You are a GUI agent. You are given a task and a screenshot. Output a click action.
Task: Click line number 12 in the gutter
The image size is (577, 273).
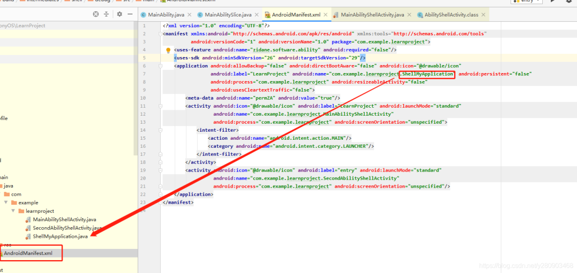143,114
